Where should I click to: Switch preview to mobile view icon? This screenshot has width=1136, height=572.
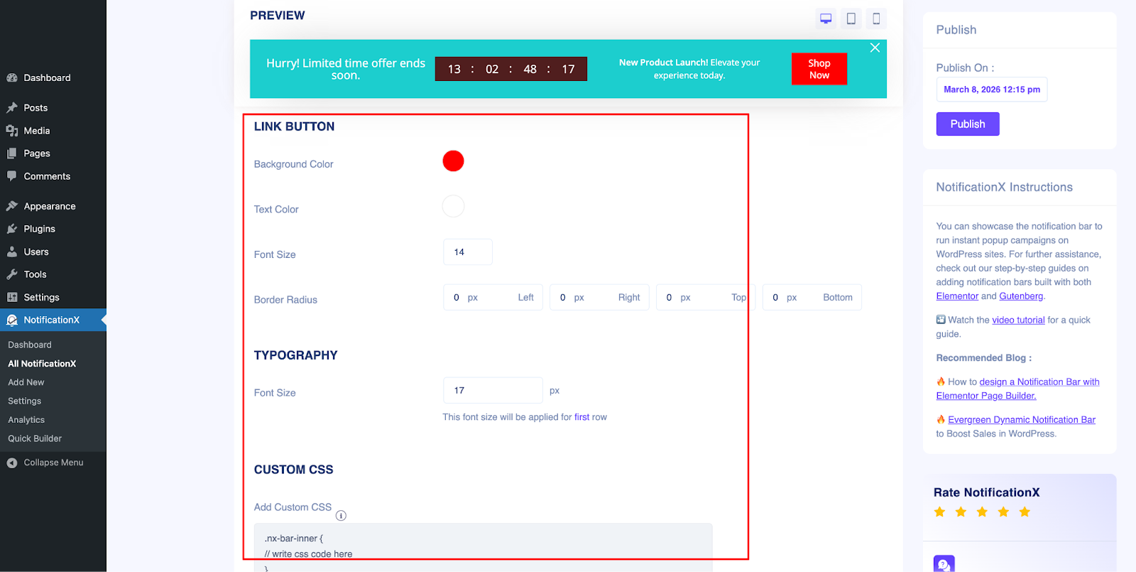[x=876, y=18]
